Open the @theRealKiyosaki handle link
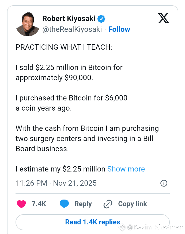Viewport: 185px width, 234px height. coord(72,29)
